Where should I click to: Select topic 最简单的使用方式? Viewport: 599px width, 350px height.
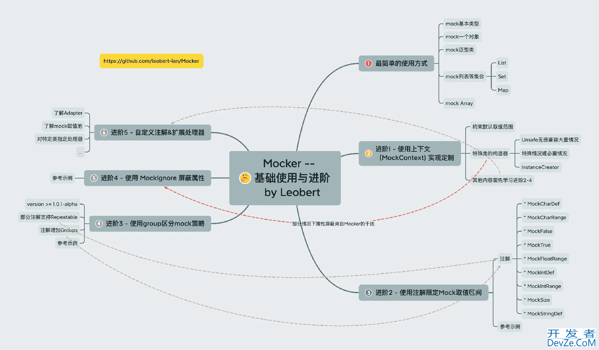tap(396, 63)
